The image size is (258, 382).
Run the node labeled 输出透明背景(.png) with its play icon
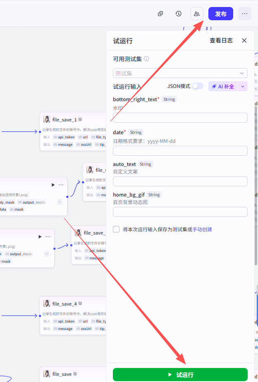(x=53, y=185)
